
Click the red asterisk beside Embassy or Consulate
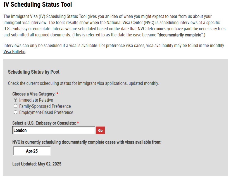point(78,123)
